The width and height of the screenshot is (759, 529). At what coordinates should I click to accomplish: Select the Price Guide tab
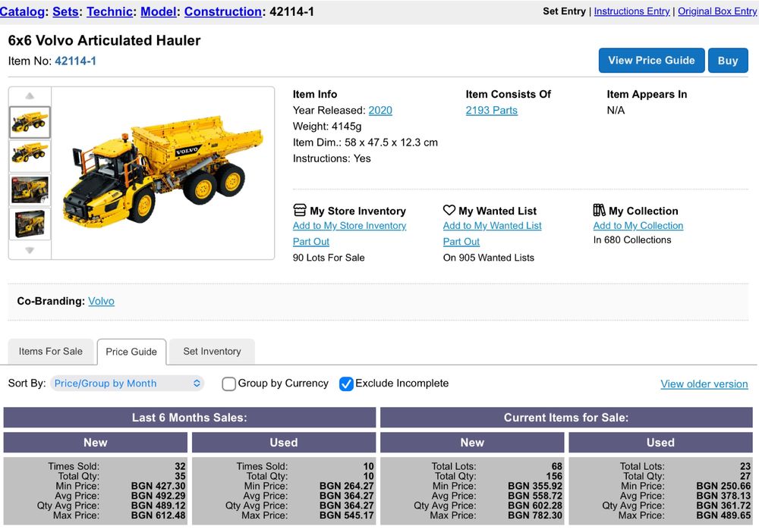(x=131, y=352)
